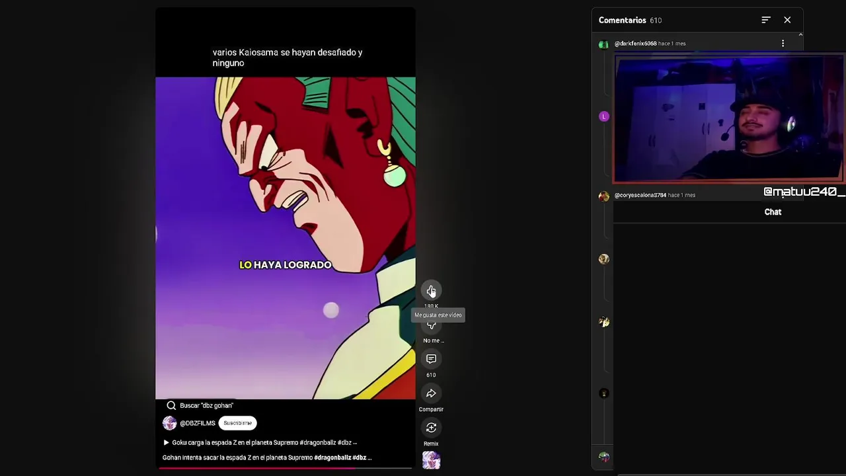Click the streamer webcam overlay
Viewport: 846px width, 476px height.
coord(729,118)
